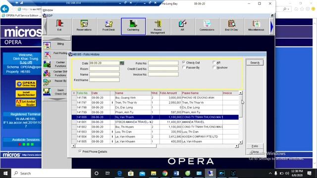Open the Miscellaneous module

[x=256, y=26]
